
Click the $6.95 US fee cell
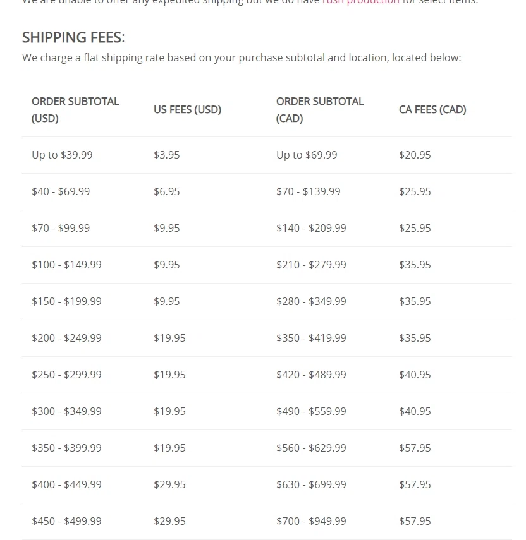click(167, 191)
